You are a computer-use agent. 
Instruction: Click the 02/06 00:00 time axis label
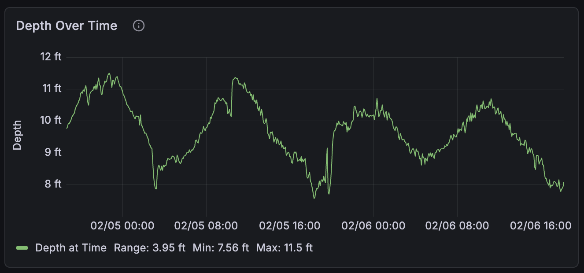click(x=373, y=226)
